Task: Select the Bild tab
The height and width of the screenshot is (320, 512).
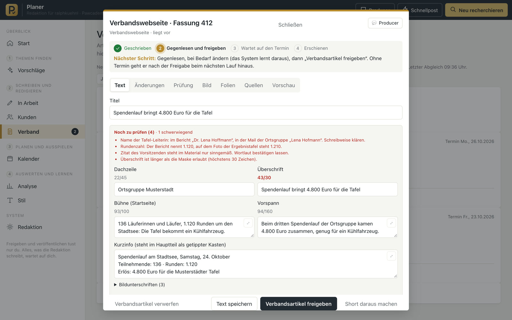Action: 207,85
